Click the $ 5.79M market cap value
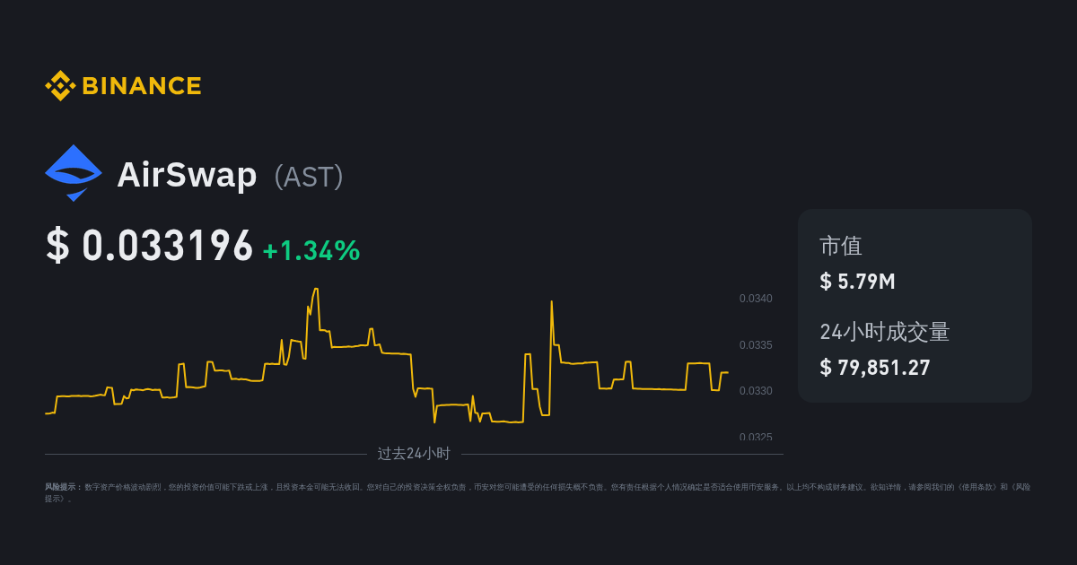The height and width of the screenshot is (565, 1077). point(857,282)
